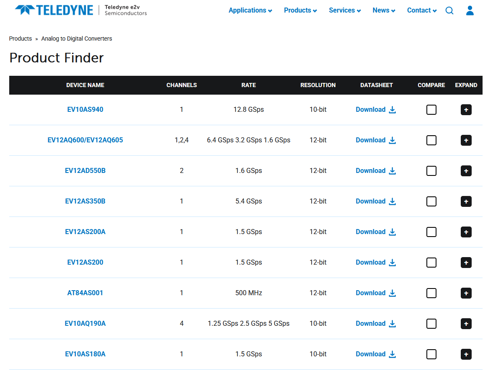Viewport: 488px width, 371px height.
Task: Click the '1.25 GSps 2.5 GSps 5 GSps' cell
Action: [x=249, y=323]
